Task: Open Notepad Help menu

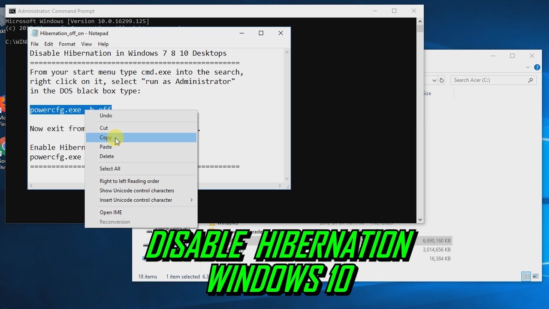Action: pyautogui.click(x=103, y=44)
